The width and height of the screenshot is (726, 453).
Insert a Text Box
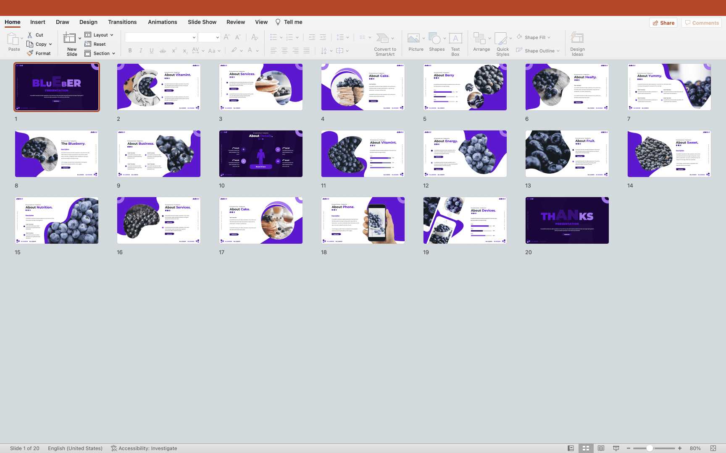455,39
